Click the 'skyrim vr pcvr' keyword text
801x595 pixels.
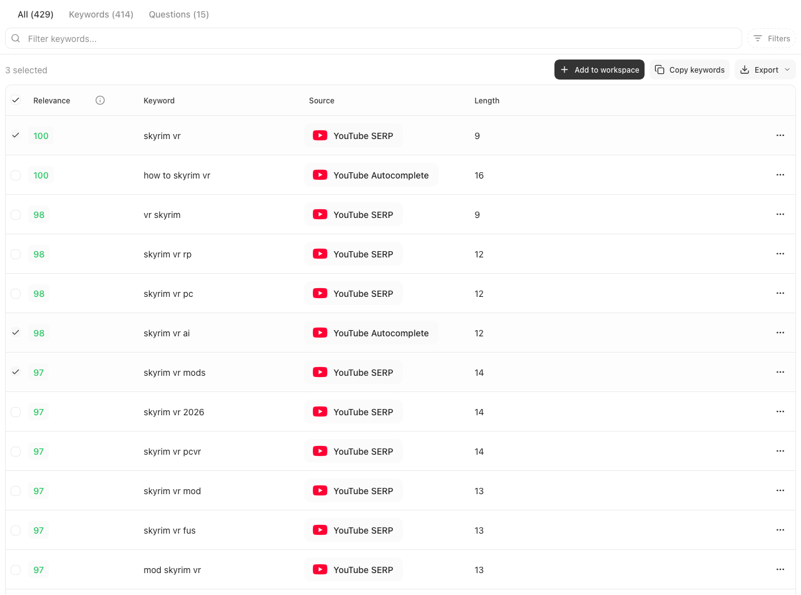(172, 452)
